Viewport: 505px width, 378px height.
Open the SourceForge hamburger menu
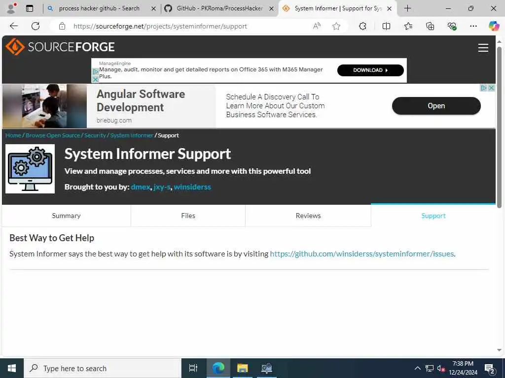pos(483,48)
